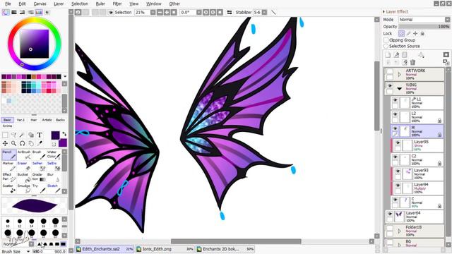Screen dimensions: 452x254
Task: Select the Move tool
Action: [x=5, y=143]
